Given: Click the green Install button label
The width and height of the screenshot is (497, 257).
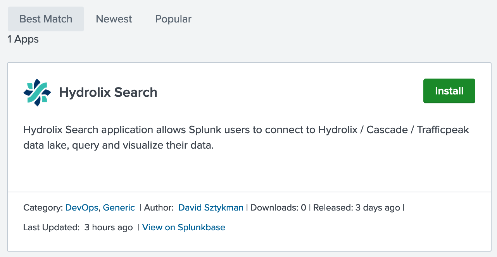Looking at the screenshot, I should pyautogui.click(x=449, y=91).
